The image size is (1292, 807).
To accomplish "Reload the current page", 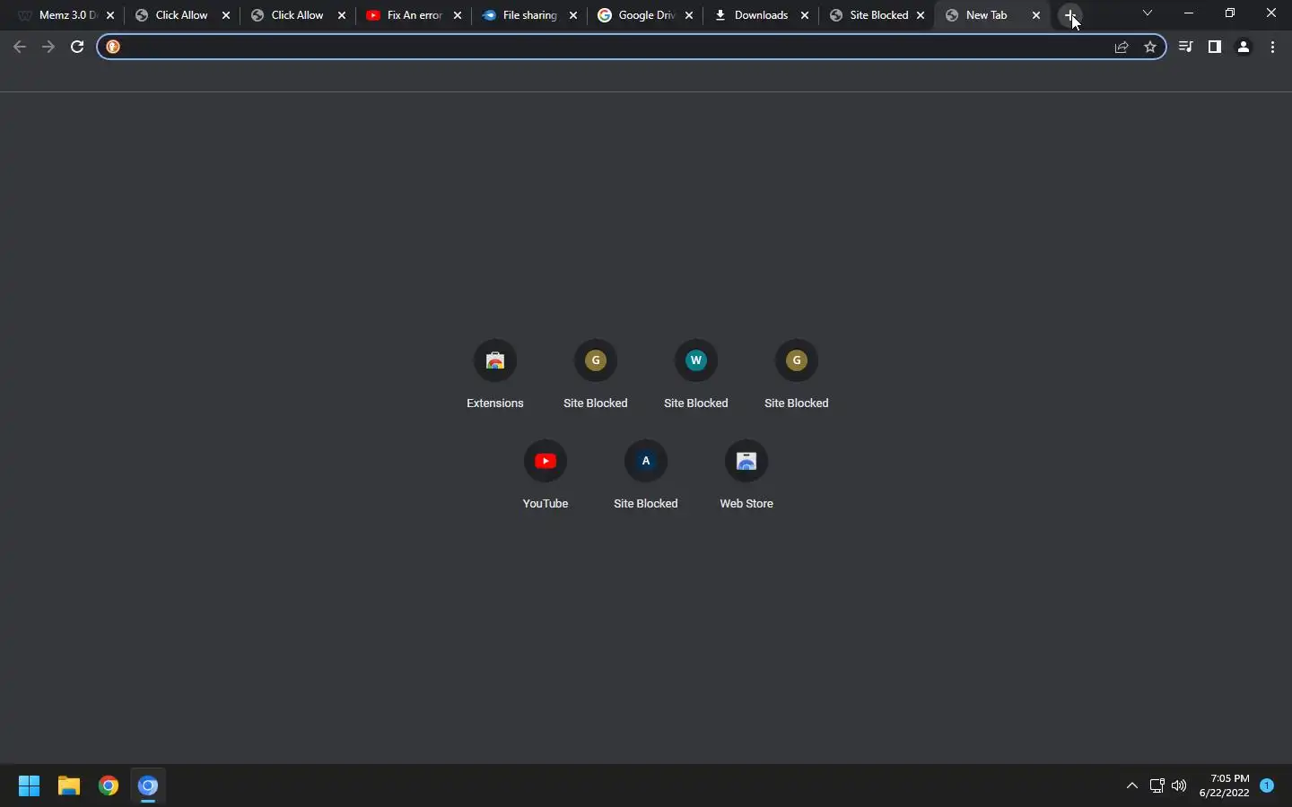I will coord(77,47).
